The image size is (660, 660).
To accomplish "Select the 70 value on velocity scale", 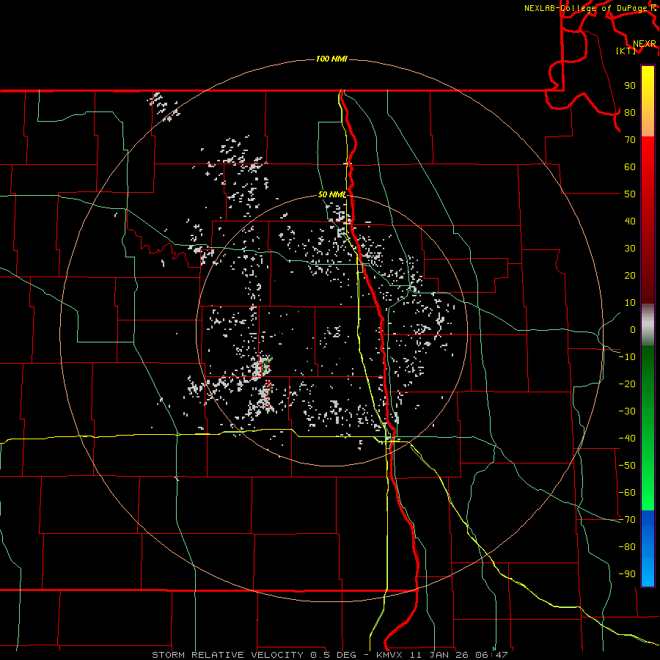I will click(630, 140).
